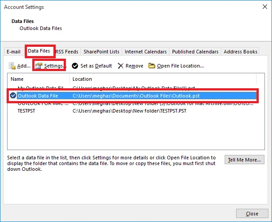Open the Internet Calendars tab
Screen dimensions: 272x222
(146, 52)
